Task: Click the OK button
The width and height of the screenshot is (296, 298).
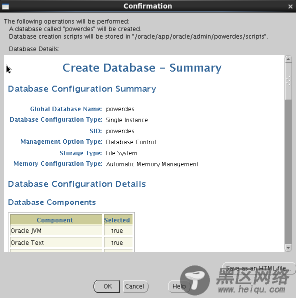Action: [x=106, y=286]
